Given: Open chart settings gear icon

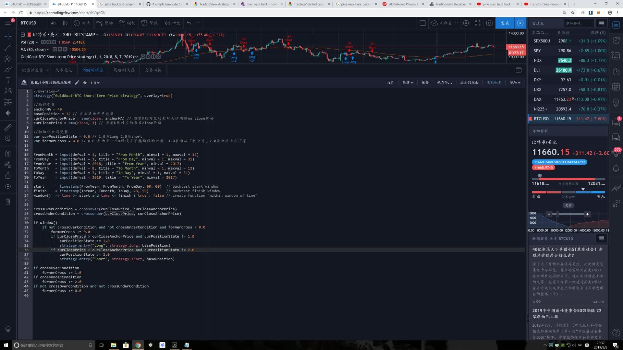Looking at the screenshot, I should pyautogui.click(x=466, y=23).
